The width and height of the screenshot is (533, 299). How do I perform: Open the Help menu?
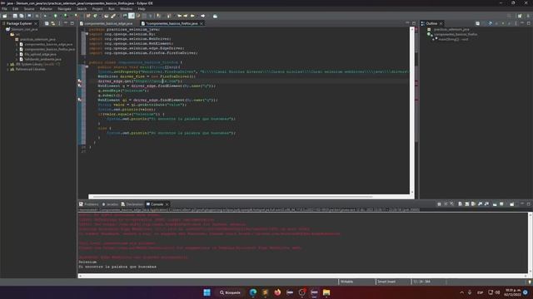point(142,9)
